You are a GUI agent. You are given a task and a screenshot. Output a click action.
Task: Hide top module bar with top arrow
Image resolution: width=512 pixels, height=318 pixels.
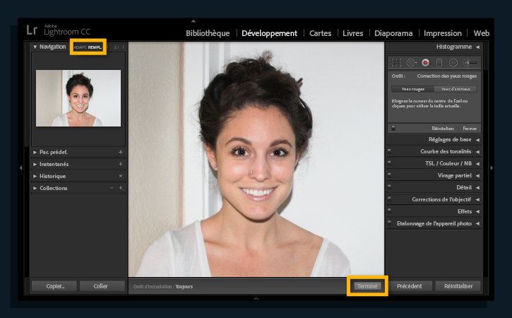click(x=194, y=21)
